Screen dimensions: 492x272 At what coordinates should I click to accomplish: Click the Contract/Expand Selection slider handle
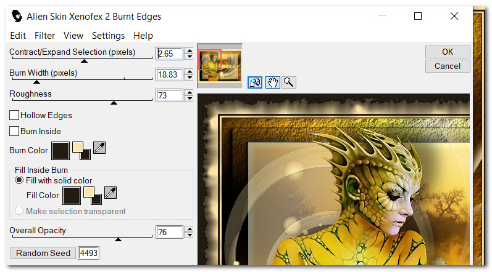pos(84,61)
